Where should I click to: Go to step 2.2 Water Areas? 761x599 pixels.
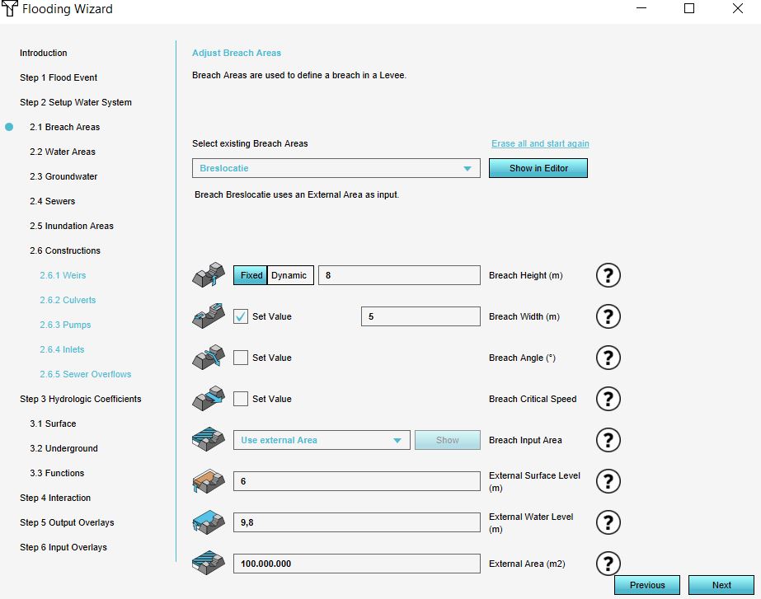point(63,152)
